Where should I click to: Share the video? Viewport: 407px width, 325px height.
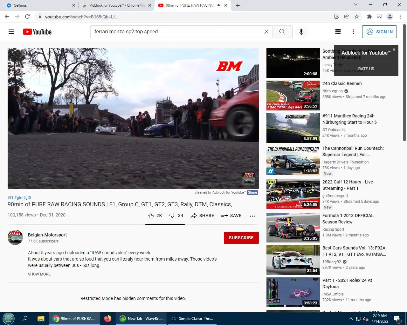202,216
